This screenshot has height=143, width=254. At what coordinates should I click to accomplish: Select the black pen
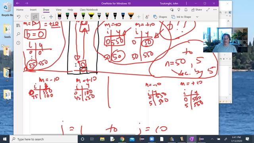point(115,16)
